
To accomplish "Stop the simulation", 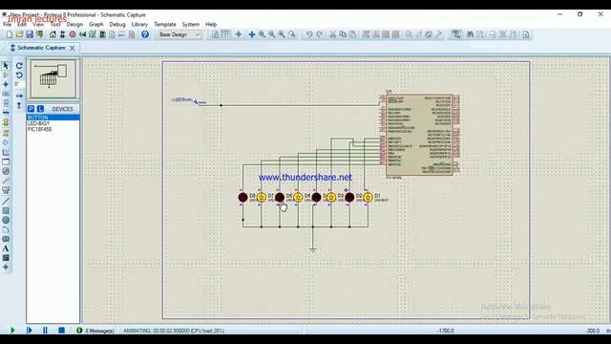I will pos(61,331).
